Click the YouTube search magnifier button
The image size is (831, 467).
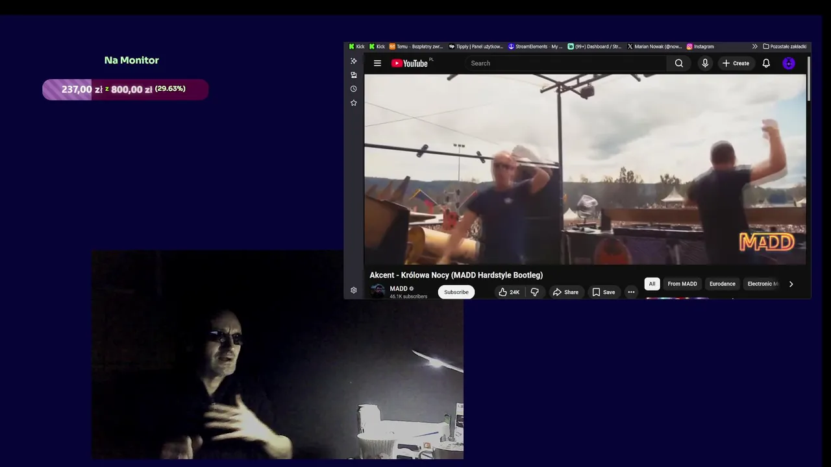tap(678, 64)
